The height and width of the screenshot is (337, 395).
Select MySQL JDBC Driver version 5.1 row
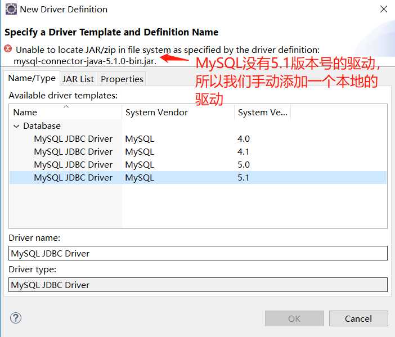tap(197, 178)
